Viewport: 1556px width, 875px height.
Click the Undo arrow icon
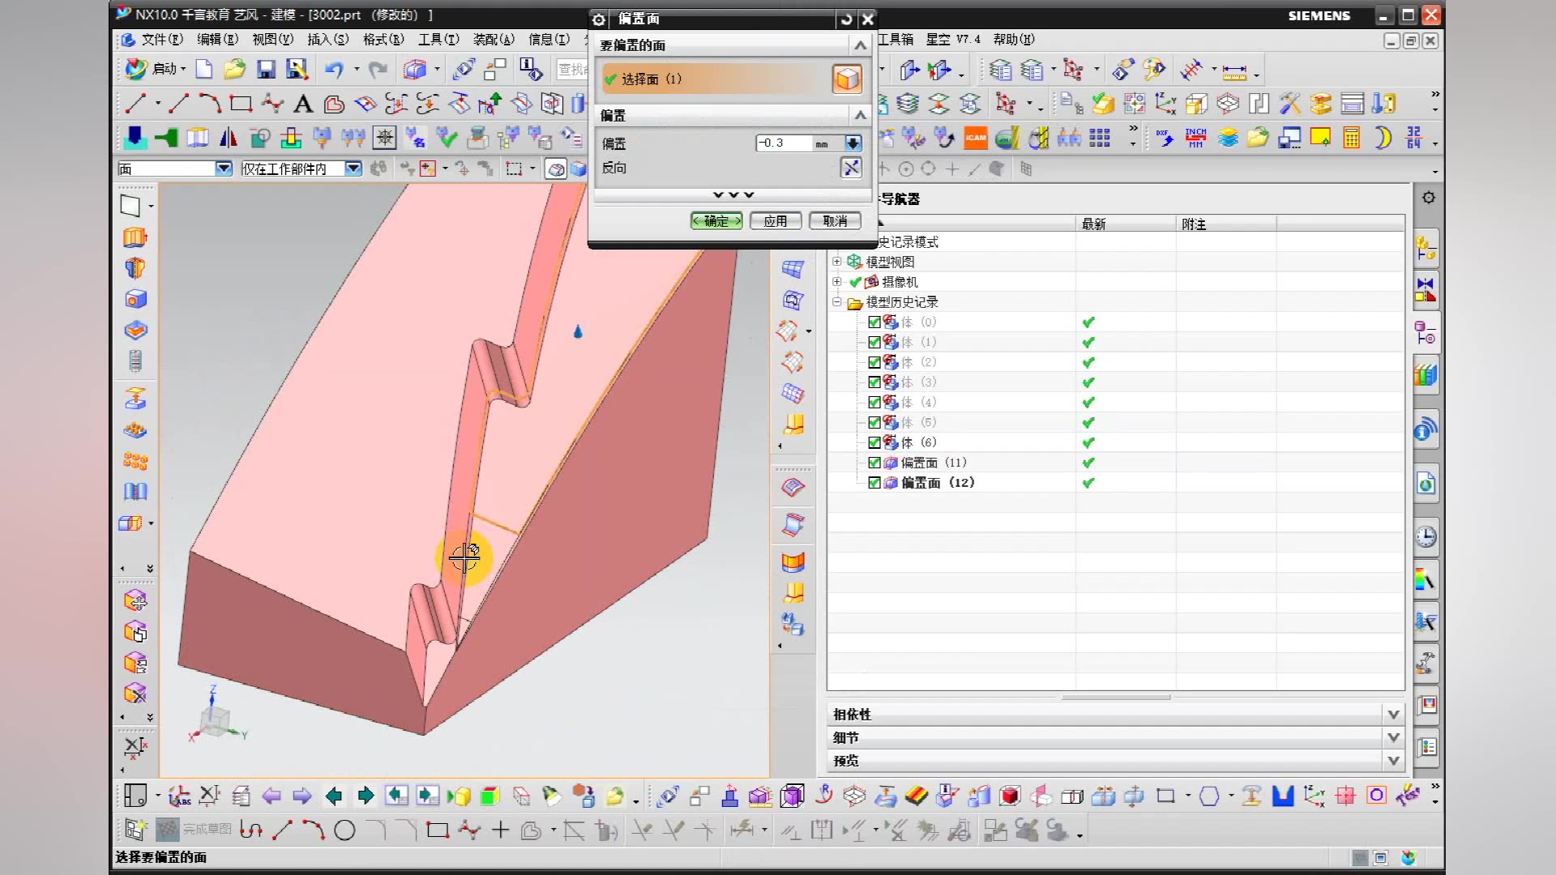333,70
